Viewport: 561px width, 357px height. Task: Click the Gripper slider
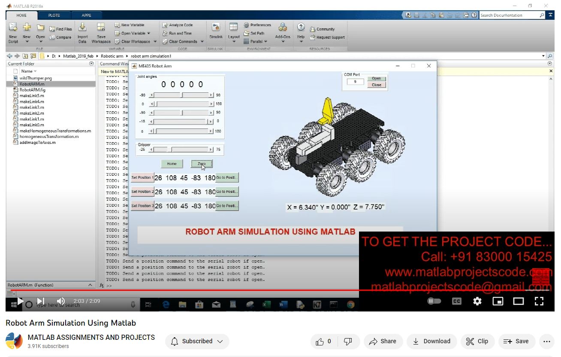point(181,150)
